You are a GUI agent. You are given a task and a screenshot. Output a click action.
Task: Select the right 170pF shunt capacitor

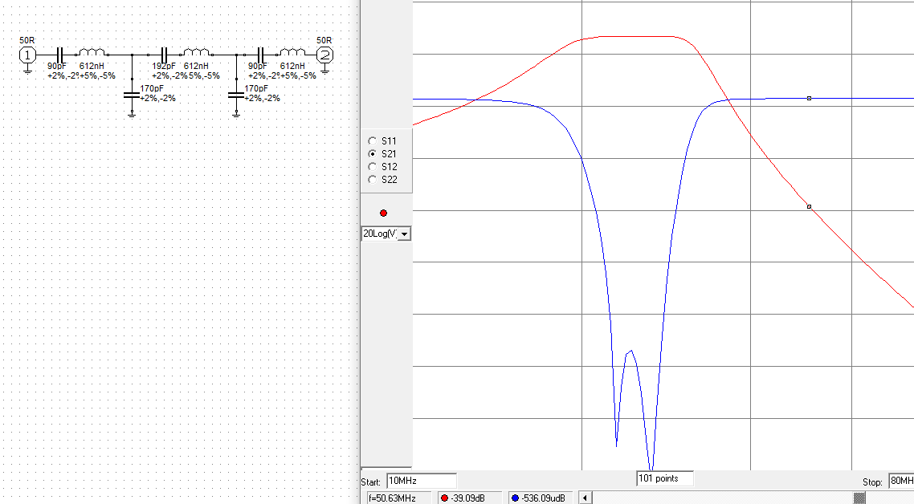236,96
